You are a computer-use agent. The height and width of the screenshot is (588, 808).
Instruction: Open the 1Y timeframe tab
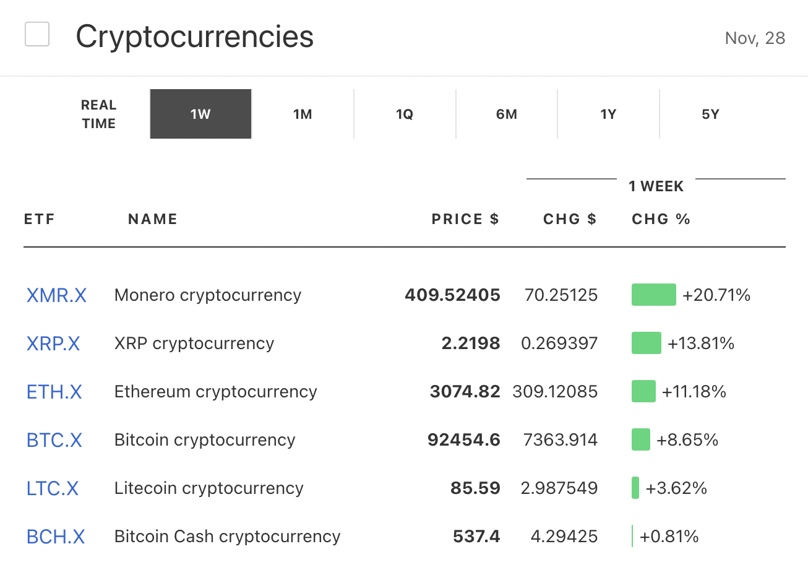click(x=608, y=115)
